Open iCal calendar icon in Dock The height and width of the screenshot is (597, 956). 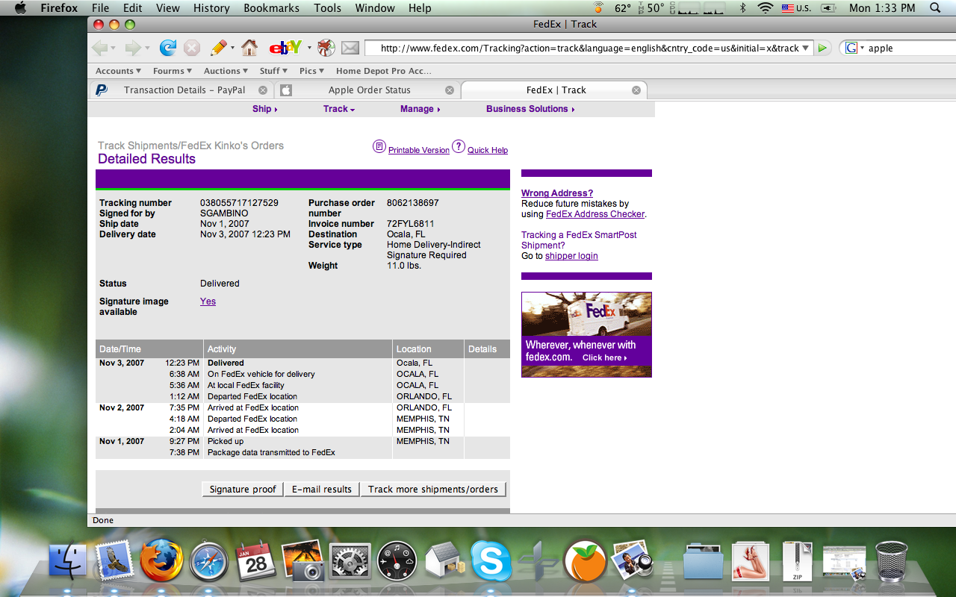256,561
